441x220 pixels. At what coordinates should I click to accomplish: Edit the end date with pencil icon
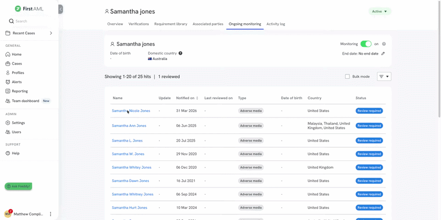point(383,53)
